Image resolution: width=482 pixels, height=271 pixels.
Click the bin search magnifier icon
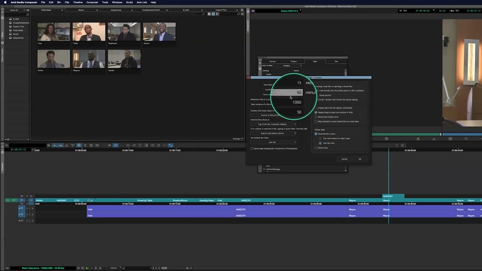(238, 14)
